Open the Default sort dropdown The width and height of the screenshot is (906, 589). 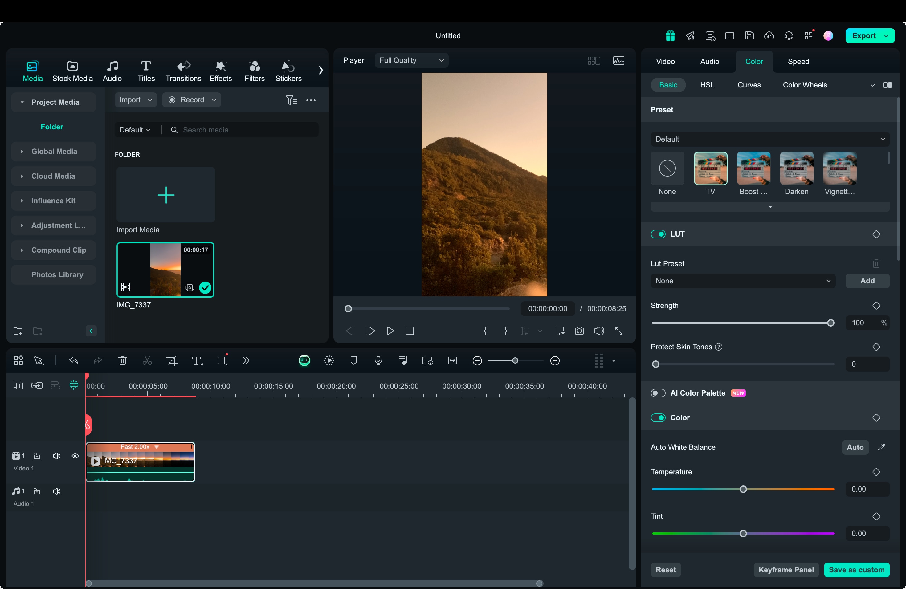pos(135,130)
